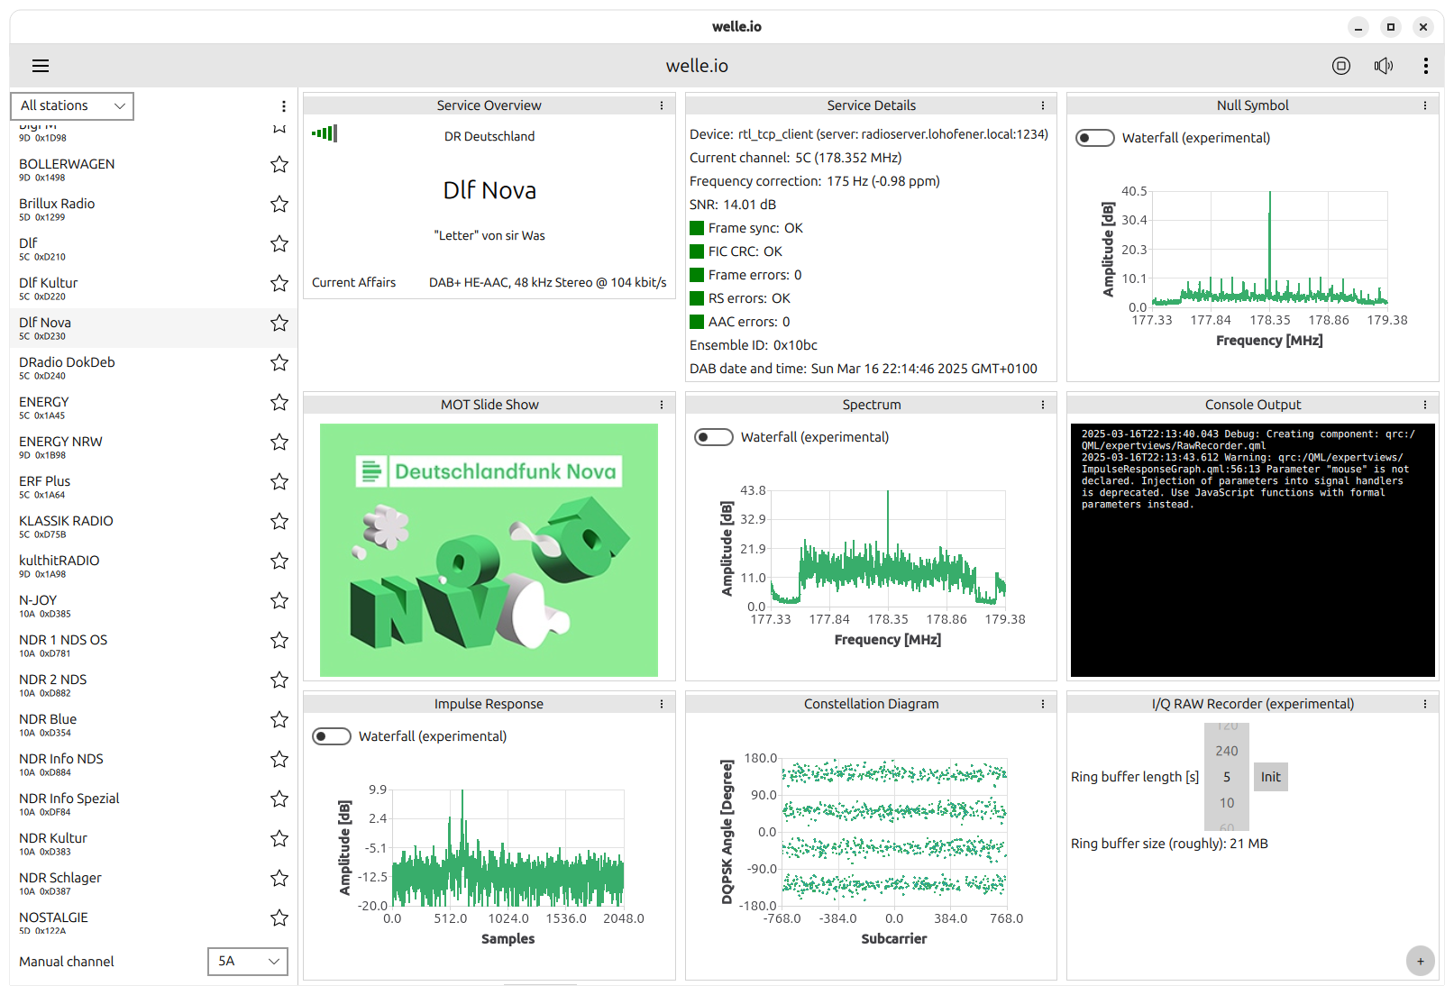
Task: Star the NDR Schlager station
Action: (279, 879)
